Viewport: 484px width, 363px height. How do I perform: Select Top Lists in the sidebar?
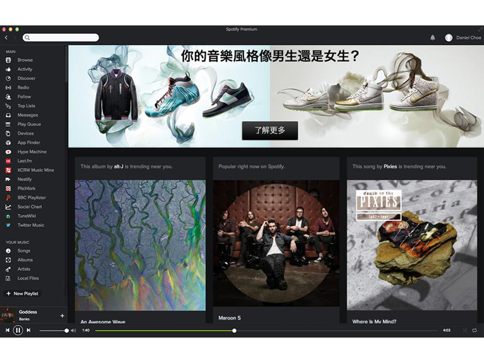tap(26, 106)
